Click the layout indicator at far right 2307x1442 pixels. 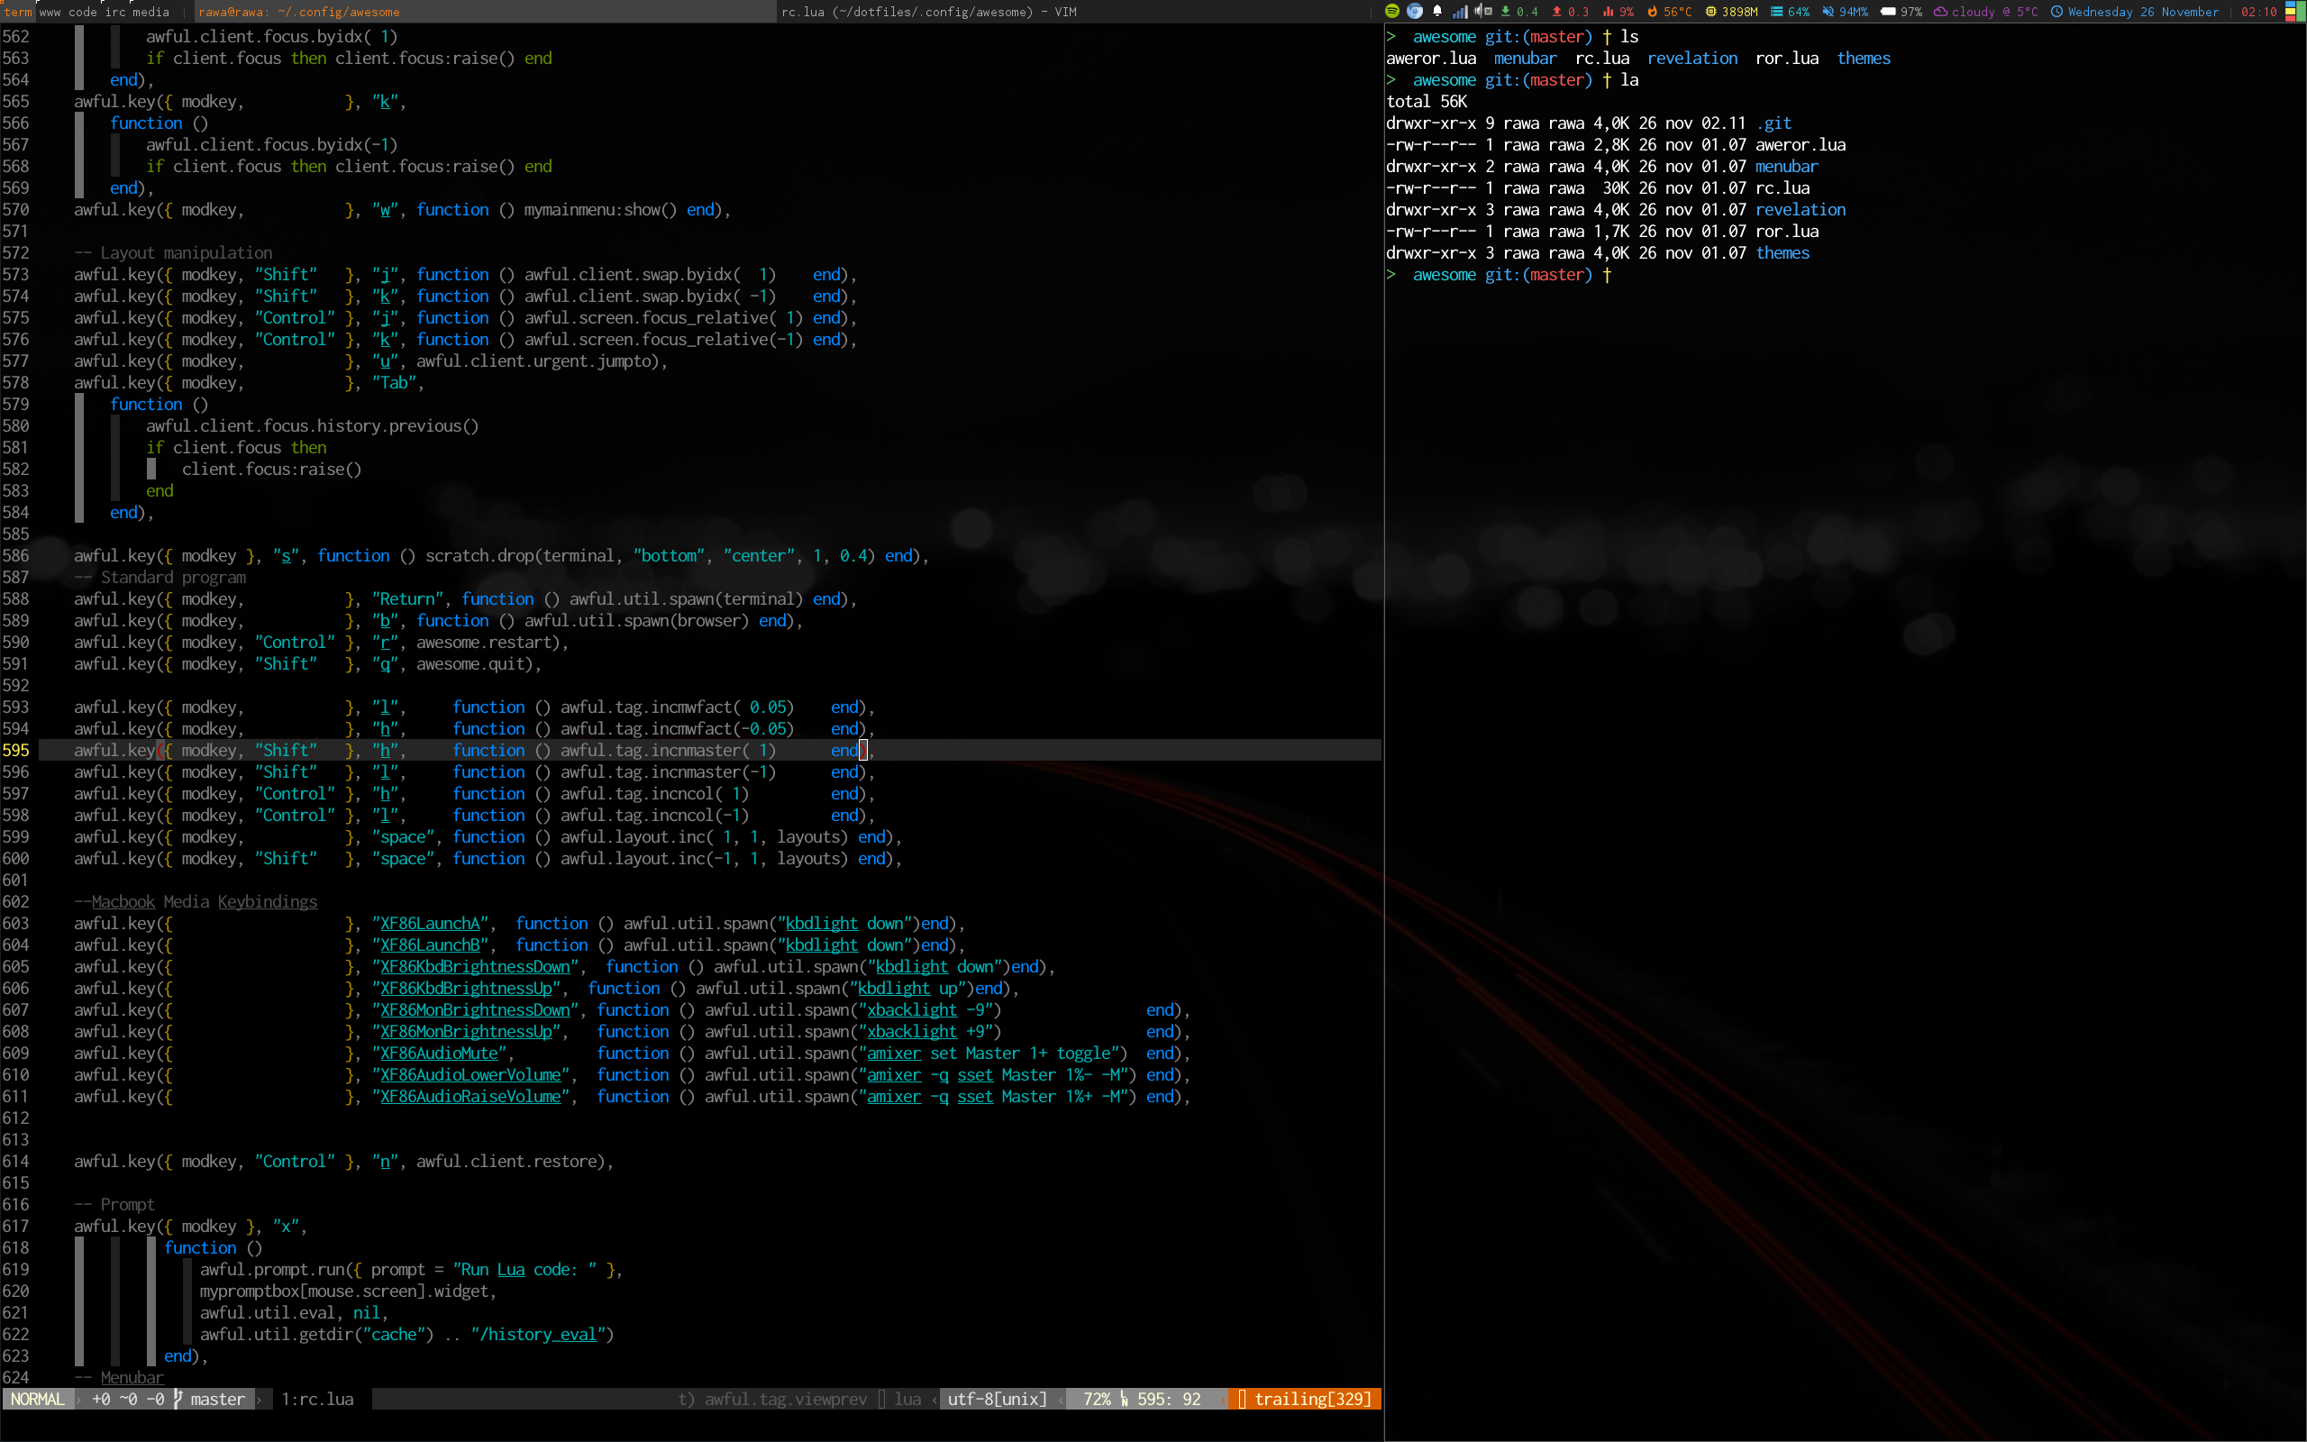coord(2294,12)
